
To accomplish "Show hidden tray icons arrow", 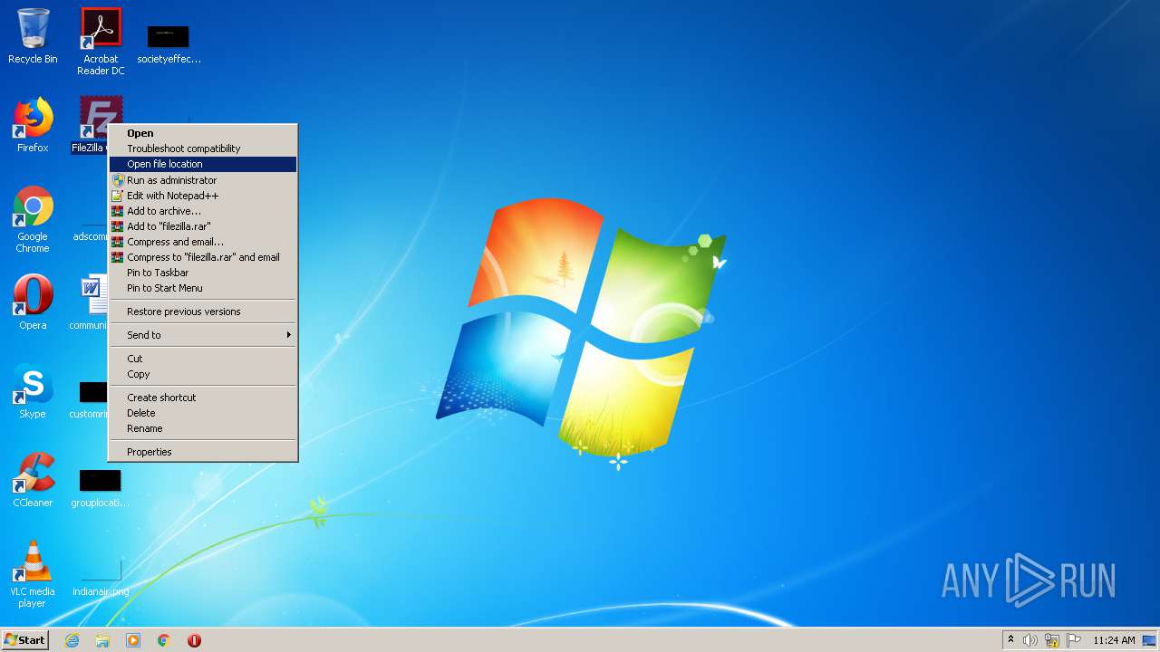I will click(1011, 640).
